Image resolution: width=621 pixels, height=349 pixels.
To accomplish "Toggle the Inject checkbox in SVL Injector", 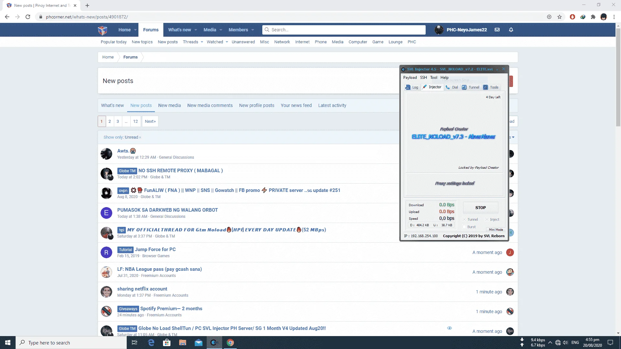I will click(487, 219).
